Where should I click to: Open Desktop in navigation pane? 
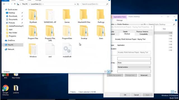pyautogui.click(x=12, y=13)
